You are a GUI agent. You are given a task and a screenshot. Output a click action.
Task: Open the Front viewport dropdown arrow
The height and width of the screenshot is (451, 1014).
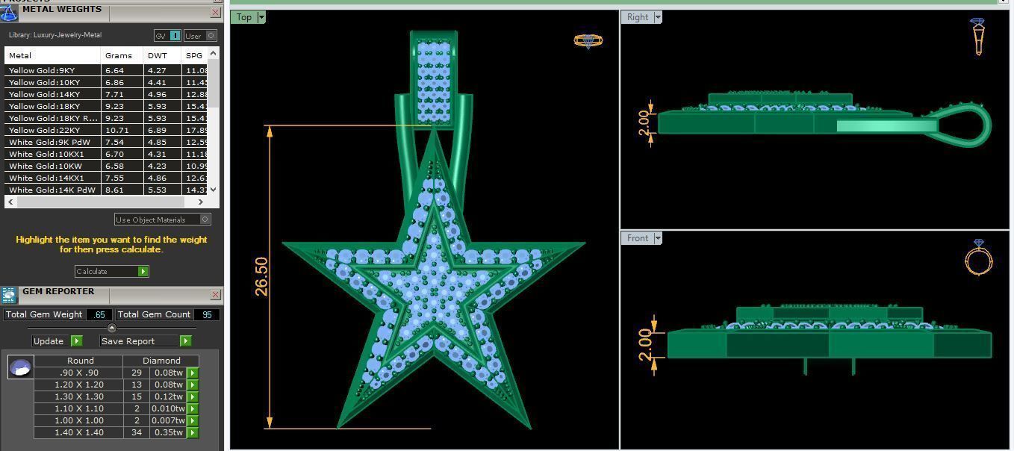(658, 238)
